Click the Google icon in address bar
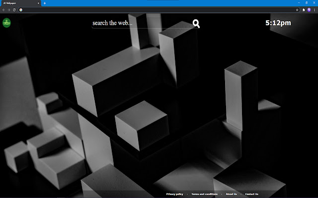The height and width of the screenshot is (198, 318). tap(21, 10)
